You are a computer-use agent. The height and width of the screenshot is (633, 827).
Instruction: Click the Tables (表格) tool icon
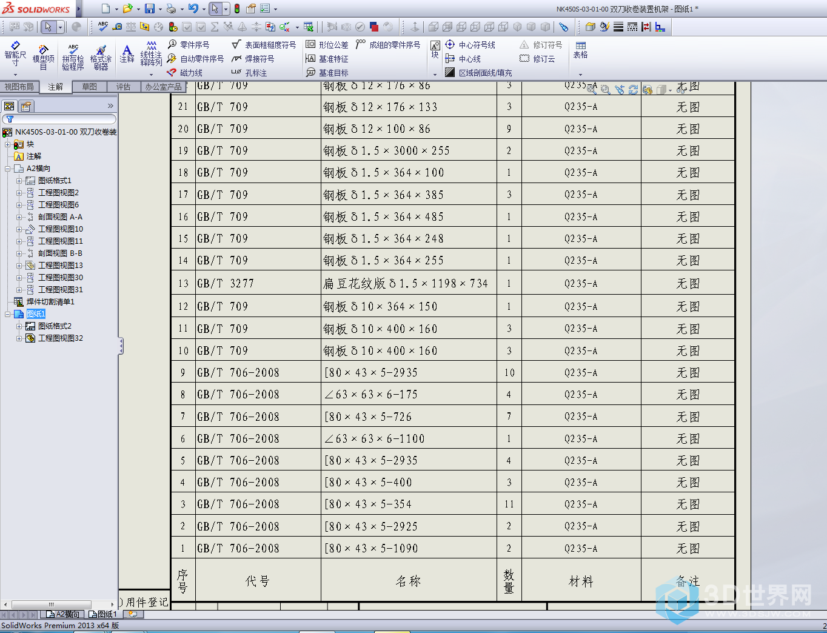tap(580, 50)
